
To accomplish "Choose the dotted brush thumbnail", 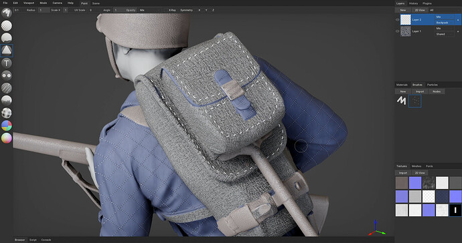I will (414, 101).
